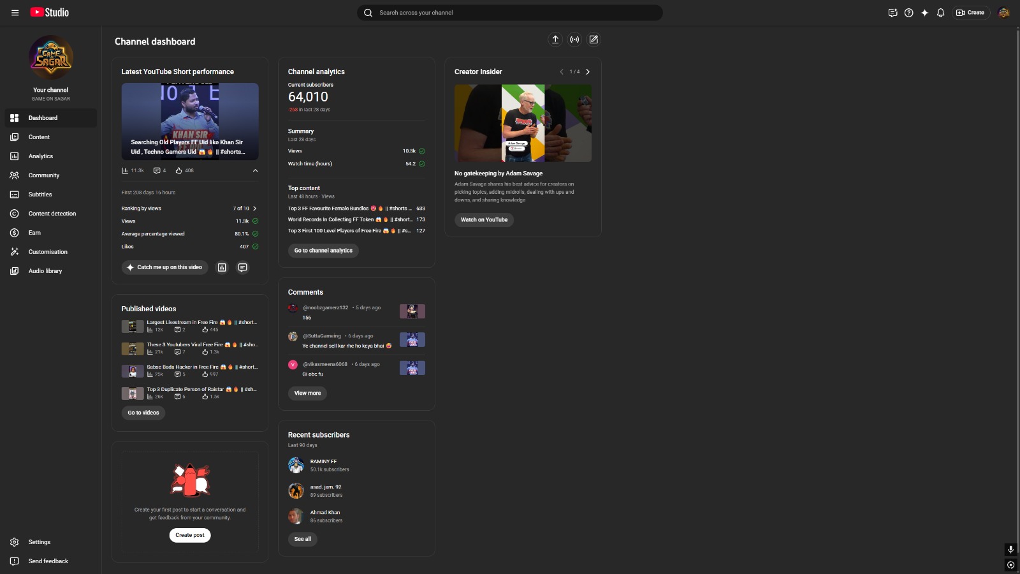Open Analytics in the sidebar
This screenshot has width=1020, height=574.
(x=51, y=156)
